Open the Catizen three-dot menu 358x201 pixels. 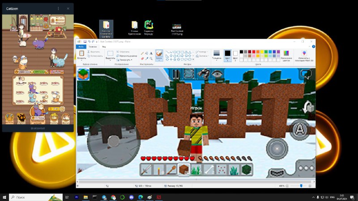[58, 8]
